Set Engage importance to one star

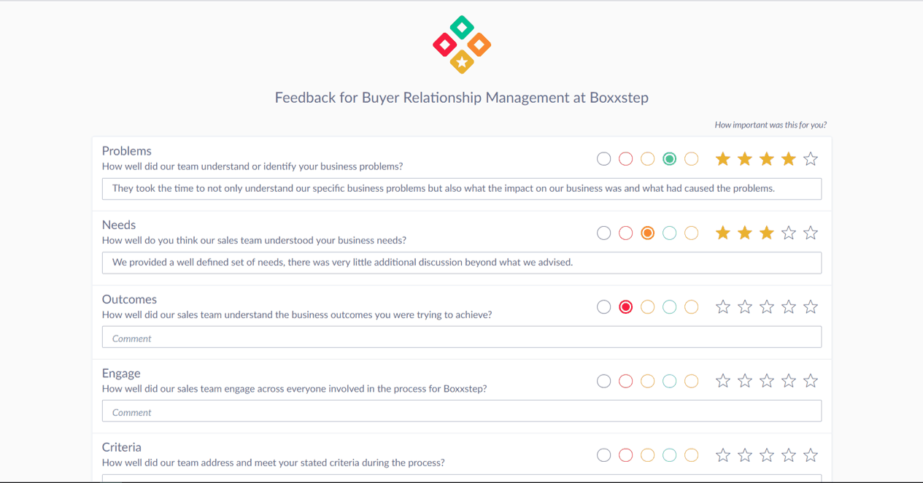point(722,381)
